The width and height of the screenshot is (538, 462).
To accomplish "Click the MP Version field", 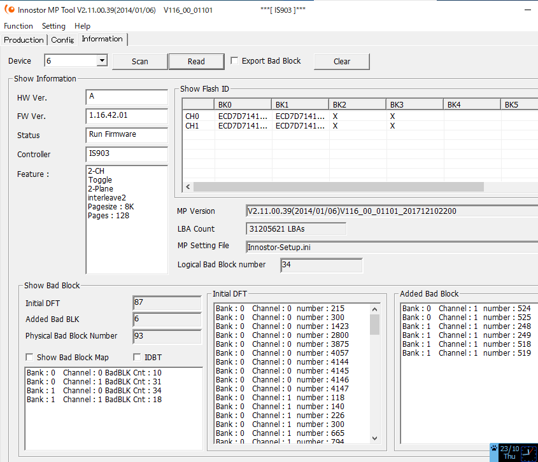I will coord(392,211).
